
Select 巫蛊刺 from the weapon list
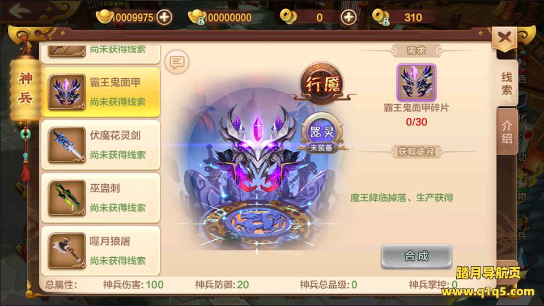click(x=101, y=198)
